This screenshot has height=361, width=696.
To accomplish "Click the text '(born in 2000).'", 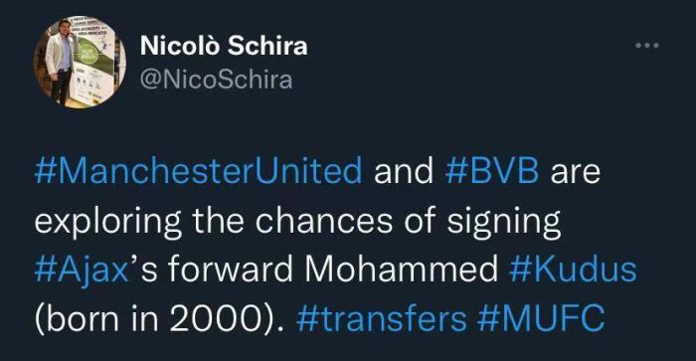I will [159, 319].
